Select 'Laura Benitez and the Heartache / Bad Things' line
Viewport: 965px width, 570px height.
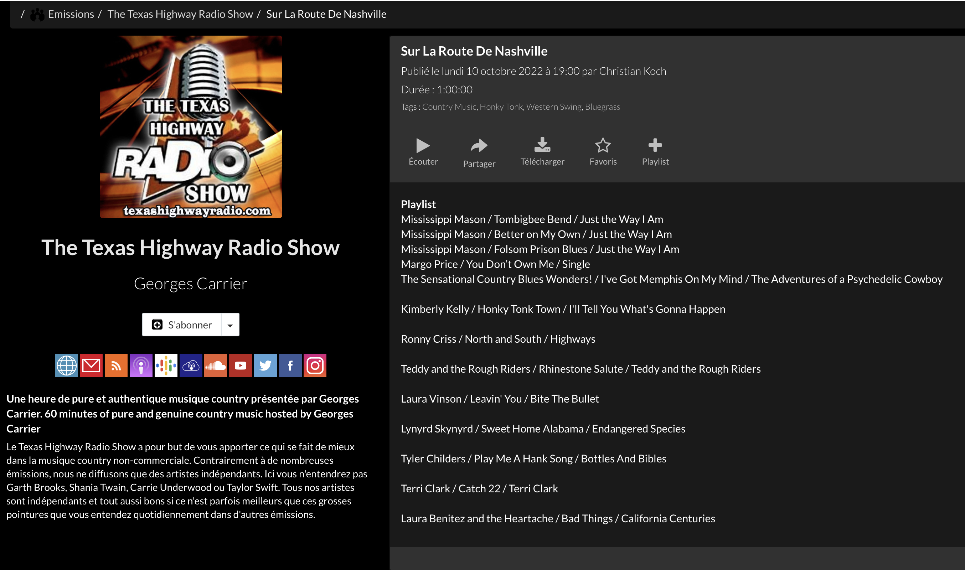point(558,519)
